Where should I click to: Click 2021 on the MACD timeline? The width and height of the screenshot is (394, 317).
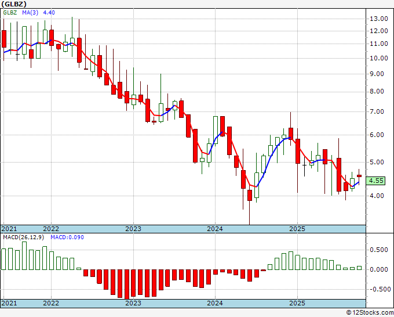(x=9, y=303)
